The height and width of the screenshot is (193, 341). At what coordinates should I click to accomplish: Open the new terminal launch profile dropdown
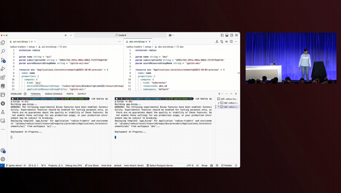(223, 94)
